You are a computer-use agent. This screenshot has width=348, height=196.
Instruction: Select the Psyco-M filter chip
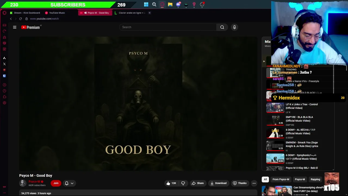(x=300, y=179)
